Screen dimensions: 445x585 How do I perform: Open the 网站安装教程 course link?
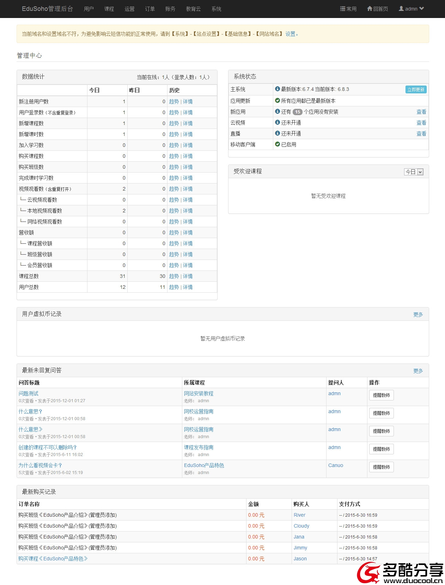point(199,393)
